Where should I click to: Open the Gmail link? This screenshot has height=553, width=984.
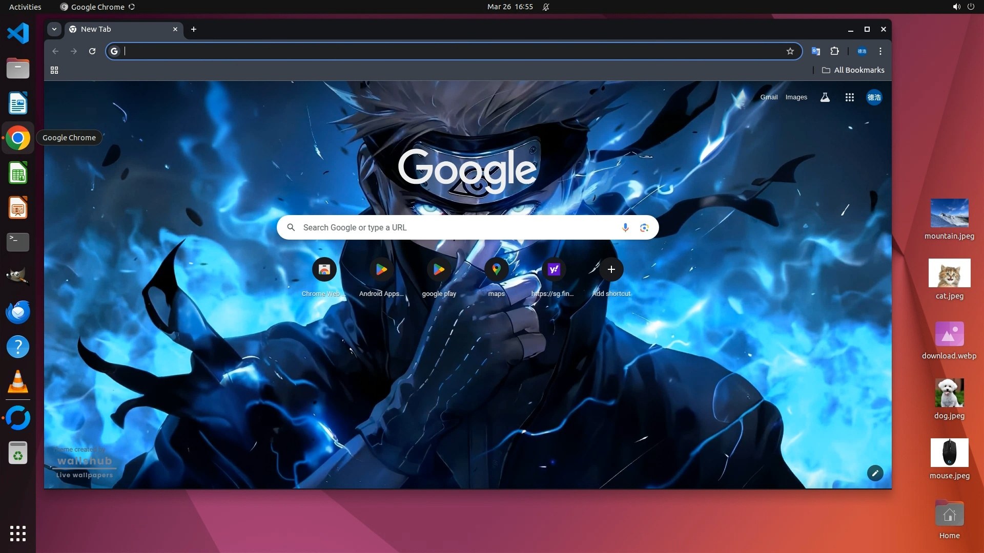[x=768, y=97]
